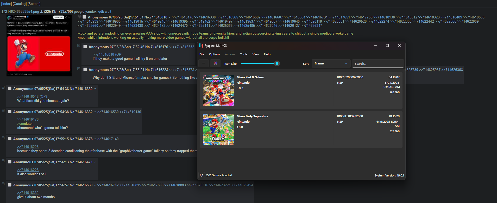Search image with yandex link
This screenshot has height=203, width=497.
coord(91,11)
